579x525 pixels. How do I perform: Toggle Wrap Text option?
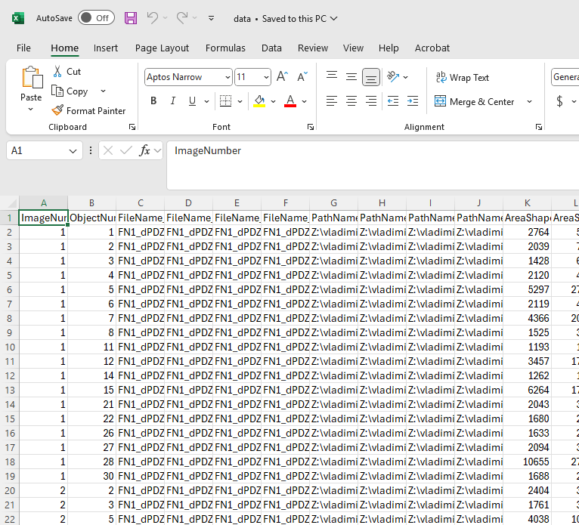pyautogui.click(x=462, y=78)
